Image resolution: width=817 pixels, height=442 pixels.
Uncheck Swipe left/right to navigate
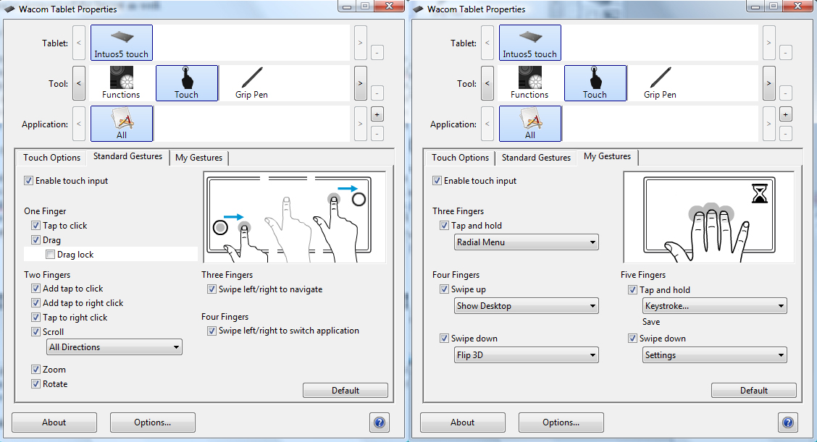tap(211, 289)
